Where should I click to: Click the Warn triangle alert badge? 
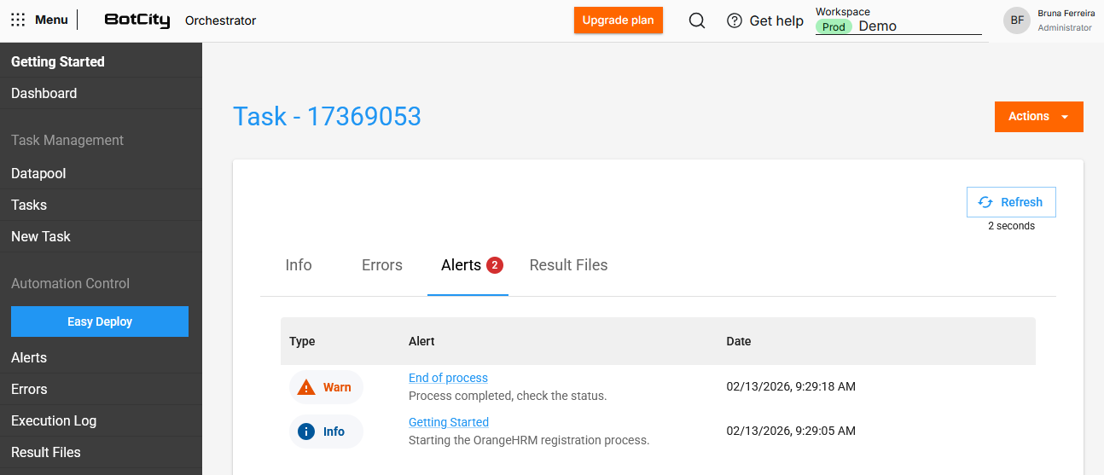point(326,387)
